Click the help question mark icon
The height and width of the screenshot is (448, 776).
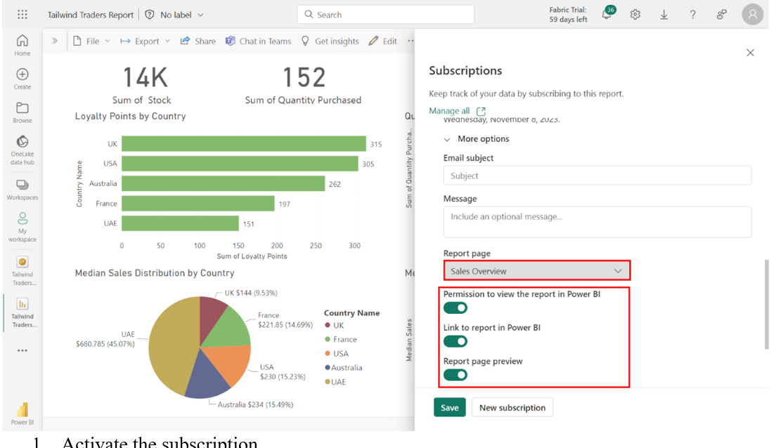coord(692,15)
